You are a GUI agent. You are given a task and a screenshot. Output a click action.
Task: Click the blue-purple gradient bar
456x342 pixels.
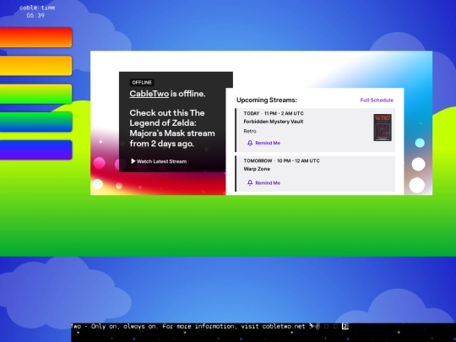click(x=35, y=149)
